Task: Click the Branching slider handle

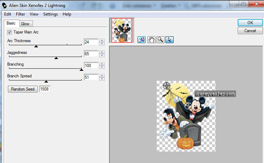Action: (x=81, y=69)
